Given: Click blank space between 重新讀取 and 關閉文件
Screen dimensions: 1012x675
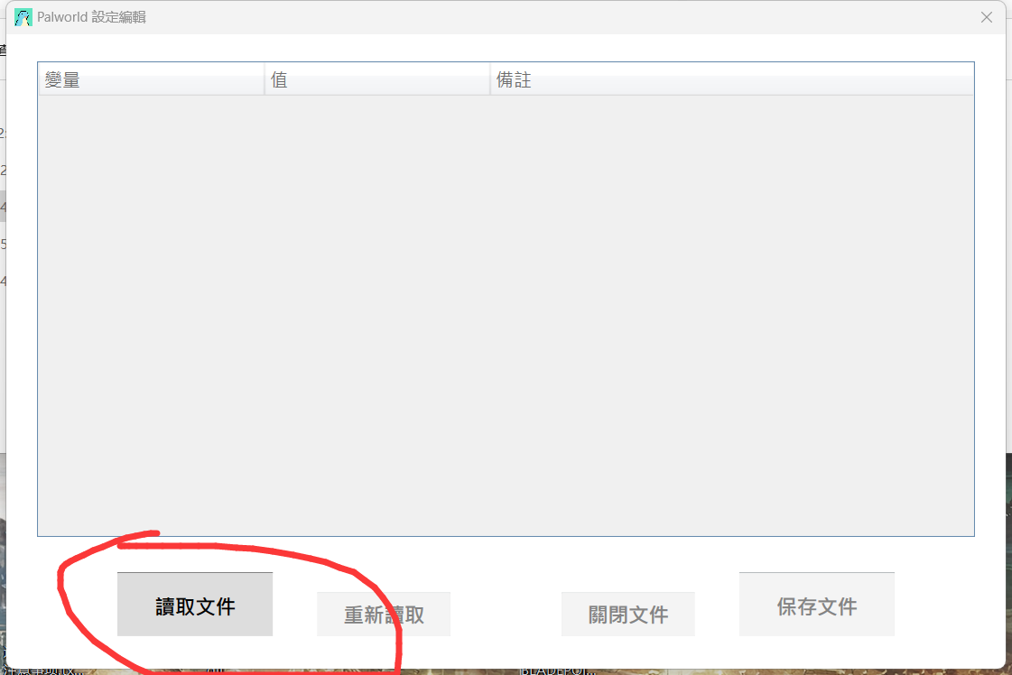Looking at the screenshot, I should point(506,615).
